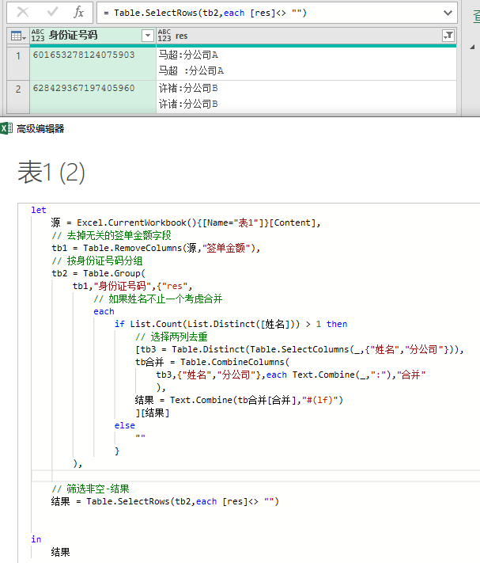
Task: Open the 身份证号码 column filter dropdown
Action: (x=147, y=36)
